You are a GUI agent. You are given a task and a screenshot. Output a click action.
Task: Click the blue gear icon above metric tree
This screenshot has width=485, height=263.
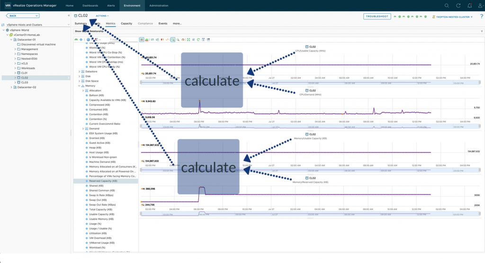click(x=88, y=40)
